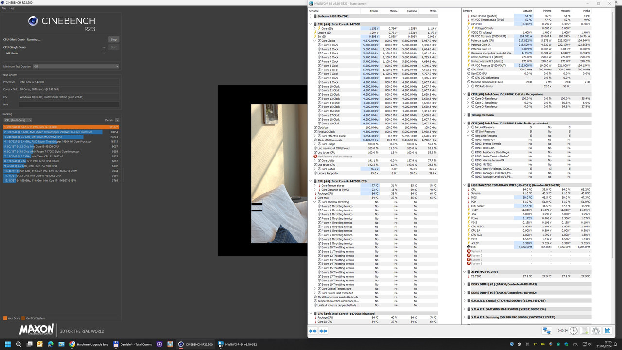Click the warning icon beside Modulazione clock

pos(315,157)
